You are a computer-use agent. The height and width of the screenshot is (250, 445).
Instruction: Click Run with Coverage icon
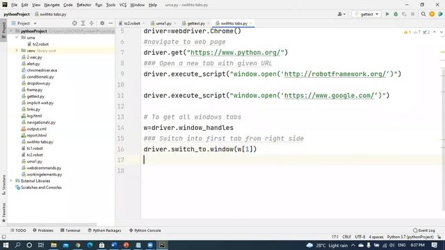(404, 14)
